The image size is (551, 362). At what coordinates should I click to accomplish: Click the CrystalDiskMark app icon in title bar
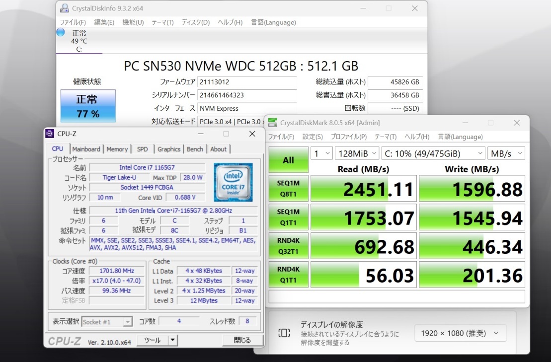273,123
